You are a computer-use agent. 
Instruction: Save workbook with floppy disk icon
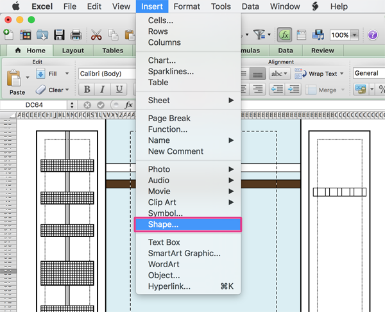(59, 35)
